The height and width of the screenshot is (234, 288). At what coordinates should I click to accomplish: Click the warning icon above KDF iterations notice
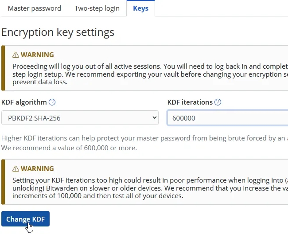[x=16, y=168]
